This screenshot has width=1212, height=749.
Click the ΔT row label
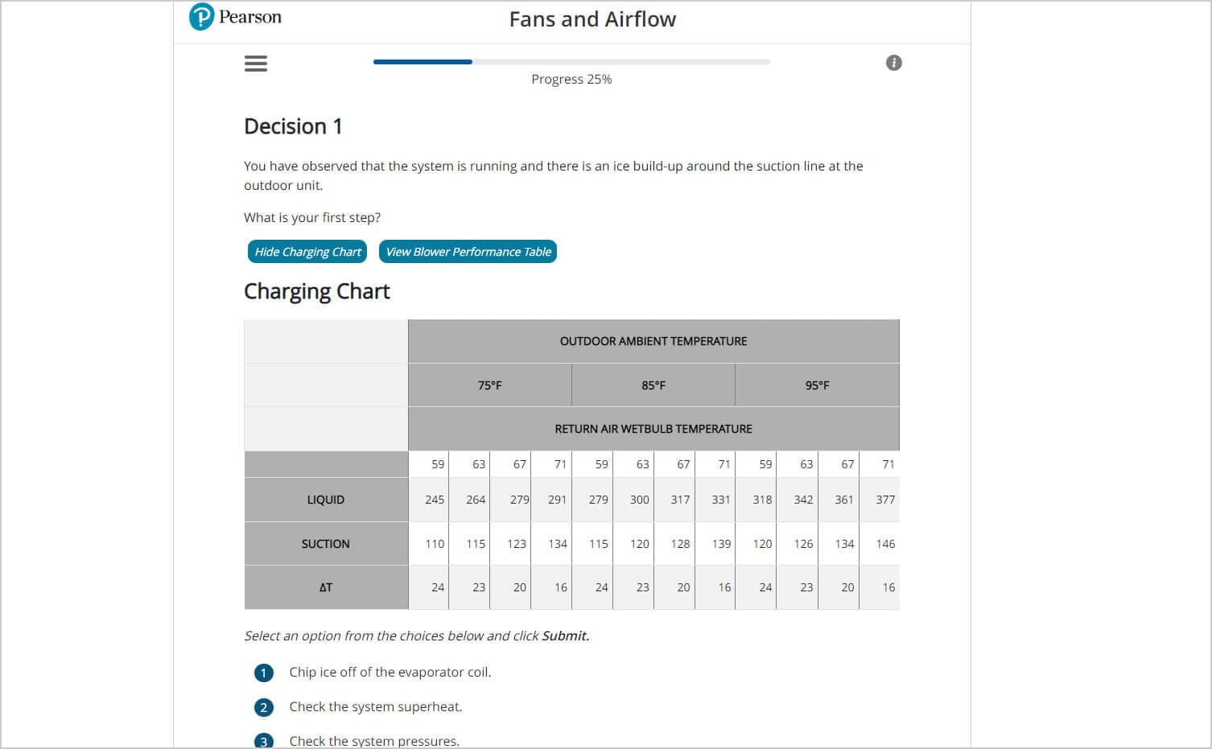pyautogui.click(x=326, y=587)
